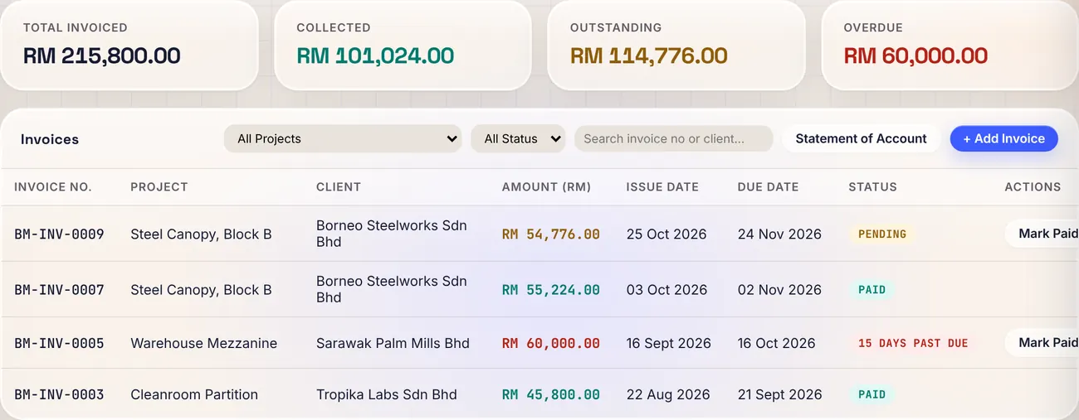Click the 25 Oct 2026 issue date
The height and width of the screenshot is (420, 1079).
pos(666,234)
